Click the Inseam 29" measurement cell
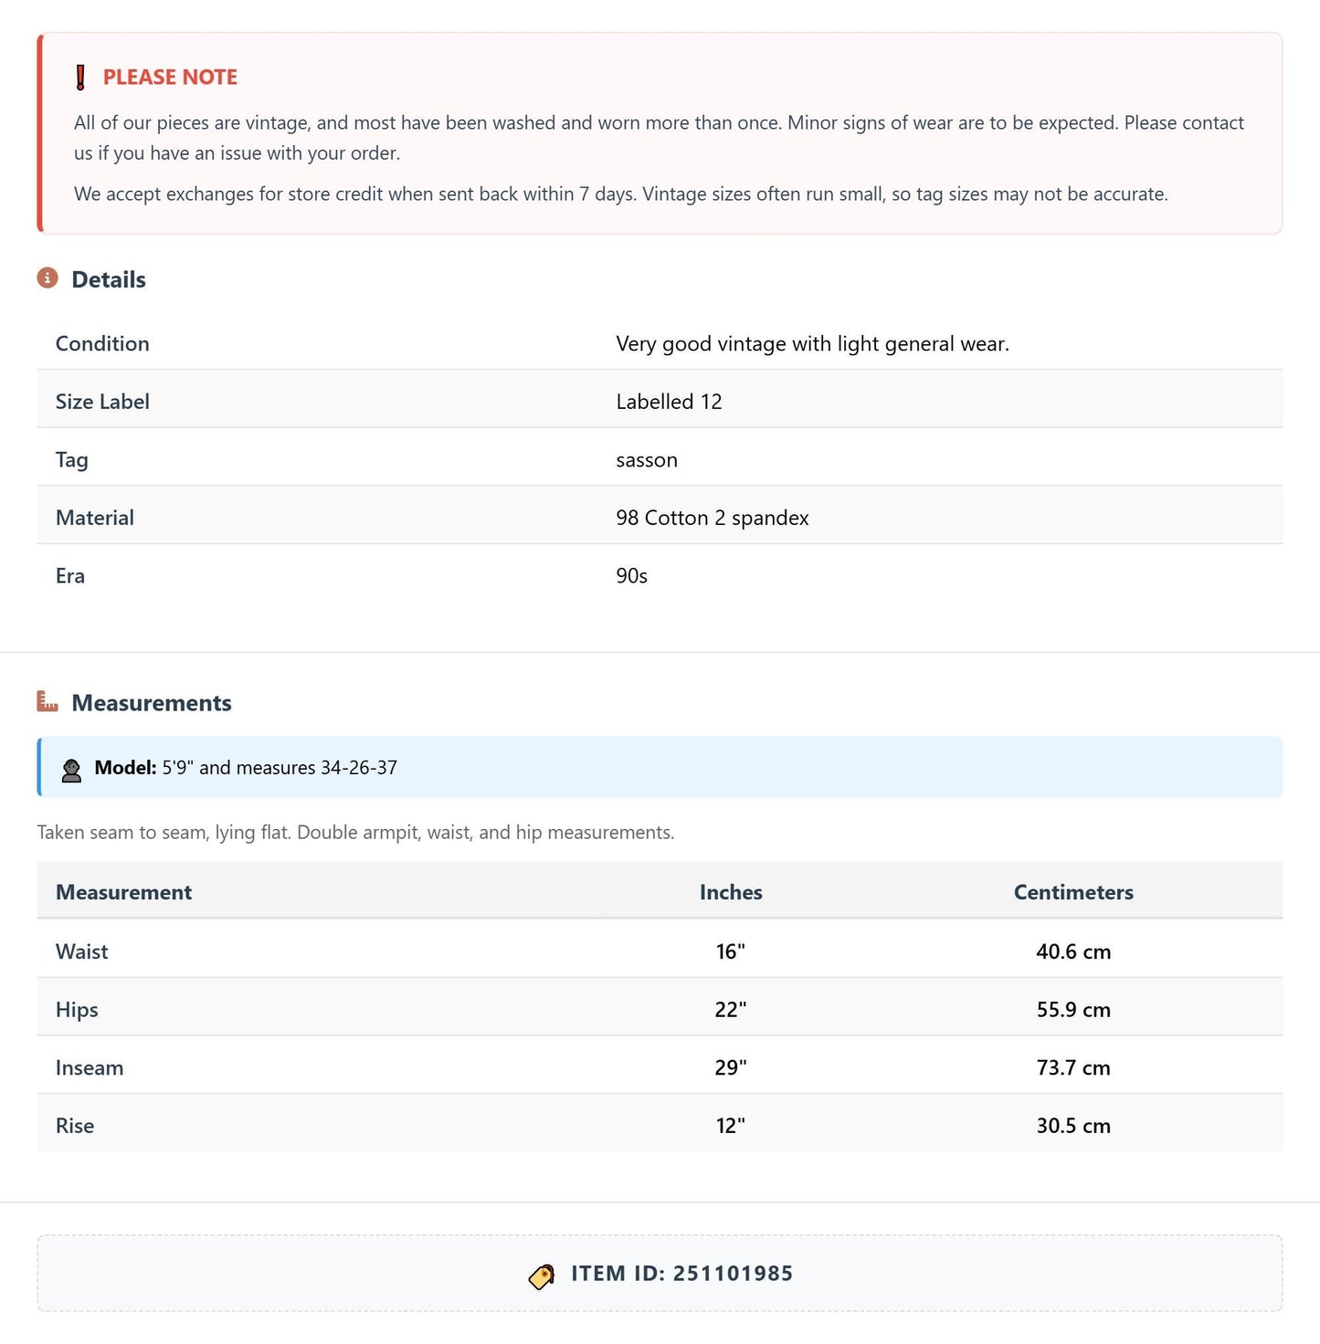1320x1344 pixels. [731, 1067]
